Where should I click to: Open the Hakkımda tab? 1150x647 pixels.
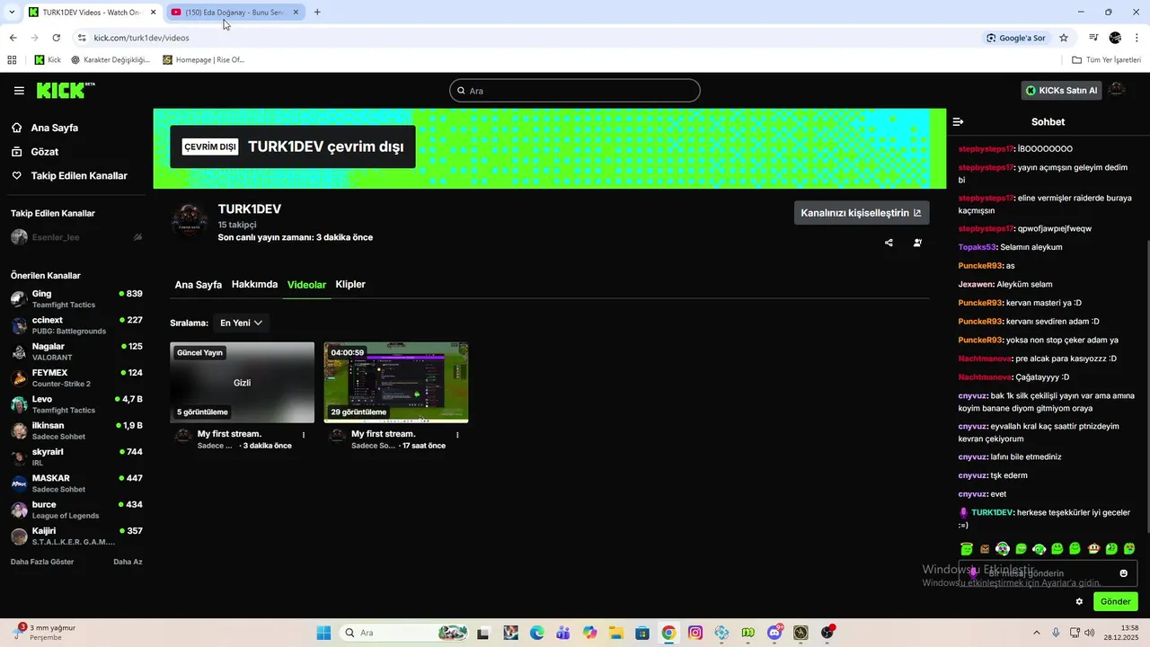(254, 284)
